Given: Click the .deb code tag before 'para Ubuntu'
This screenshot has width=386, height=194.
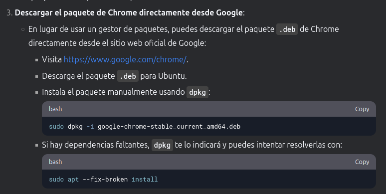Looking at the screenshot, I should [x=128, y=76].
